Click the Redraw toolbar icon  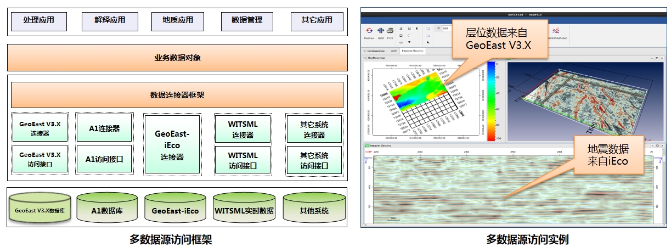[x=369, y=31]
